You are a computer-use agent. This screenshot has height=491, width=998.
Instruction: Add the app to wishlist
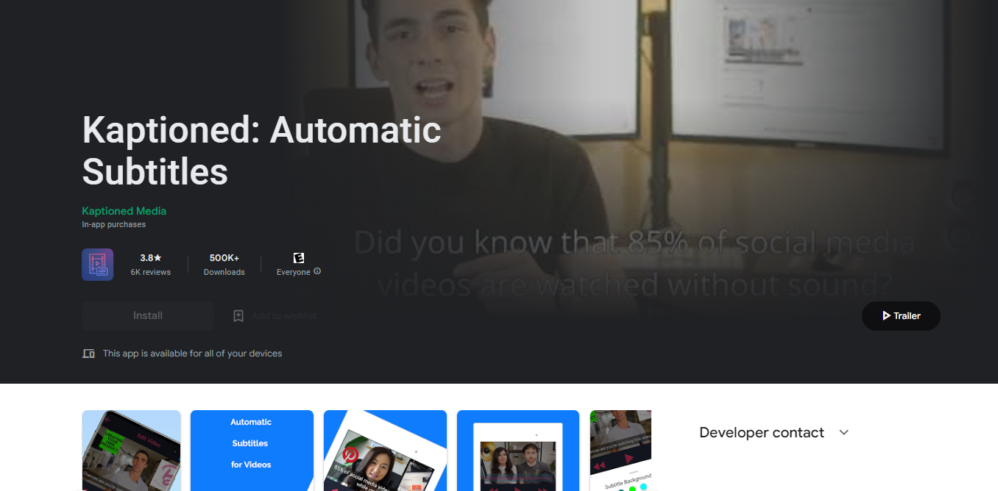pos(275,315)
